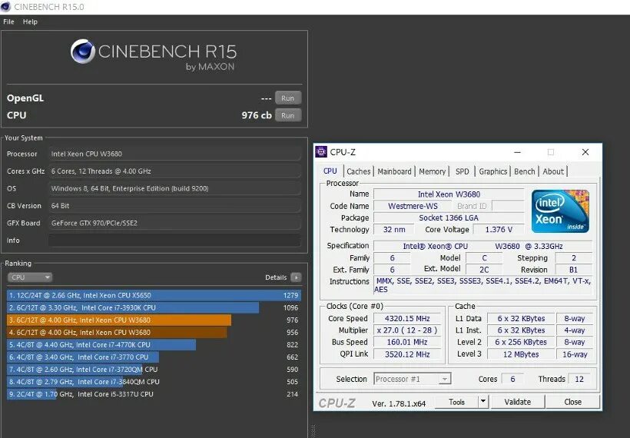Click the Close button in CPU-Z
The width and height of the screenshot is (630, 438).
point(572,402)
